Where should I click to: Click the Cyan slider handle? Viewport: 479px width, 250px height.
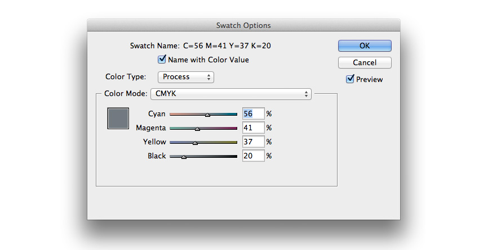tap(208, 115)
